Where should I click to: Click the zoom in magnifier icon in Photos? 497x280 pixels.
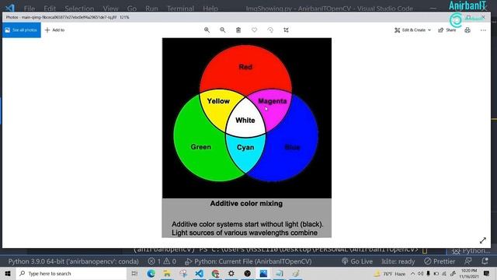(x=207, y=30)
